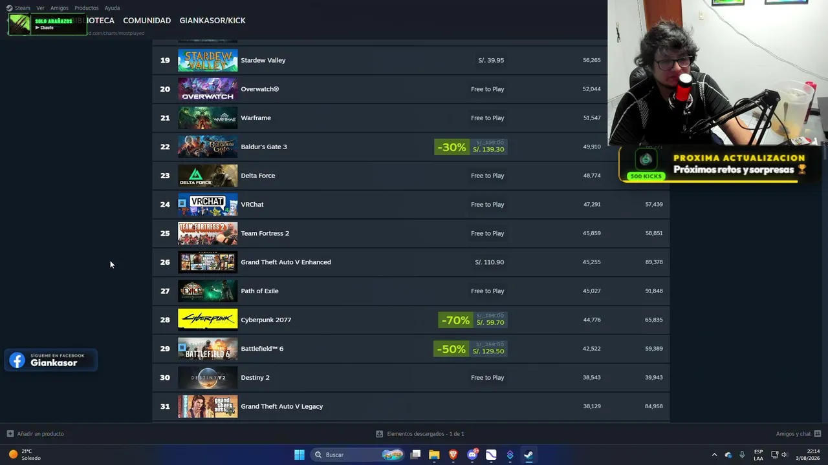Click the Destiny 2 capsule image
The width and height of the screenshot is (828, 465).
tap(208, 377)
